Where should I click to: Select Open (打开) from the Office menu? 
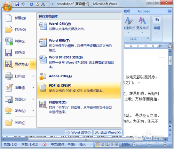pos(20,30)
